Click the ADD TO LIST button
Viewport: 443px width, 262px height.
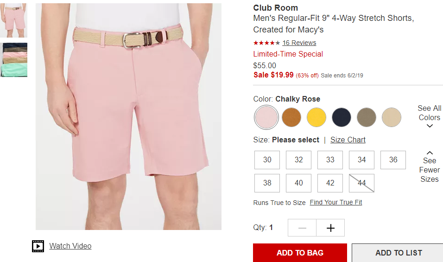coord(399,253)
